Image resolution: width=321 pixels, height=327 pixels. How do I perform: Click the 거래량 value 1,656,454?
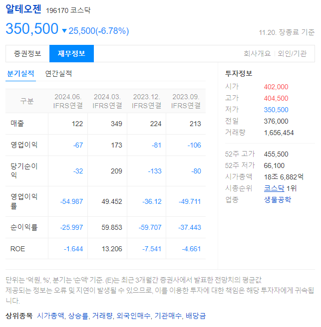pyautogui.click(x=279, y=133)
